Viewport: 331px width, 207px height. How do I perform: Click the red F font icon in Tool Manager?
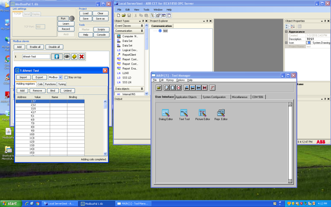(x=212, y=88)
